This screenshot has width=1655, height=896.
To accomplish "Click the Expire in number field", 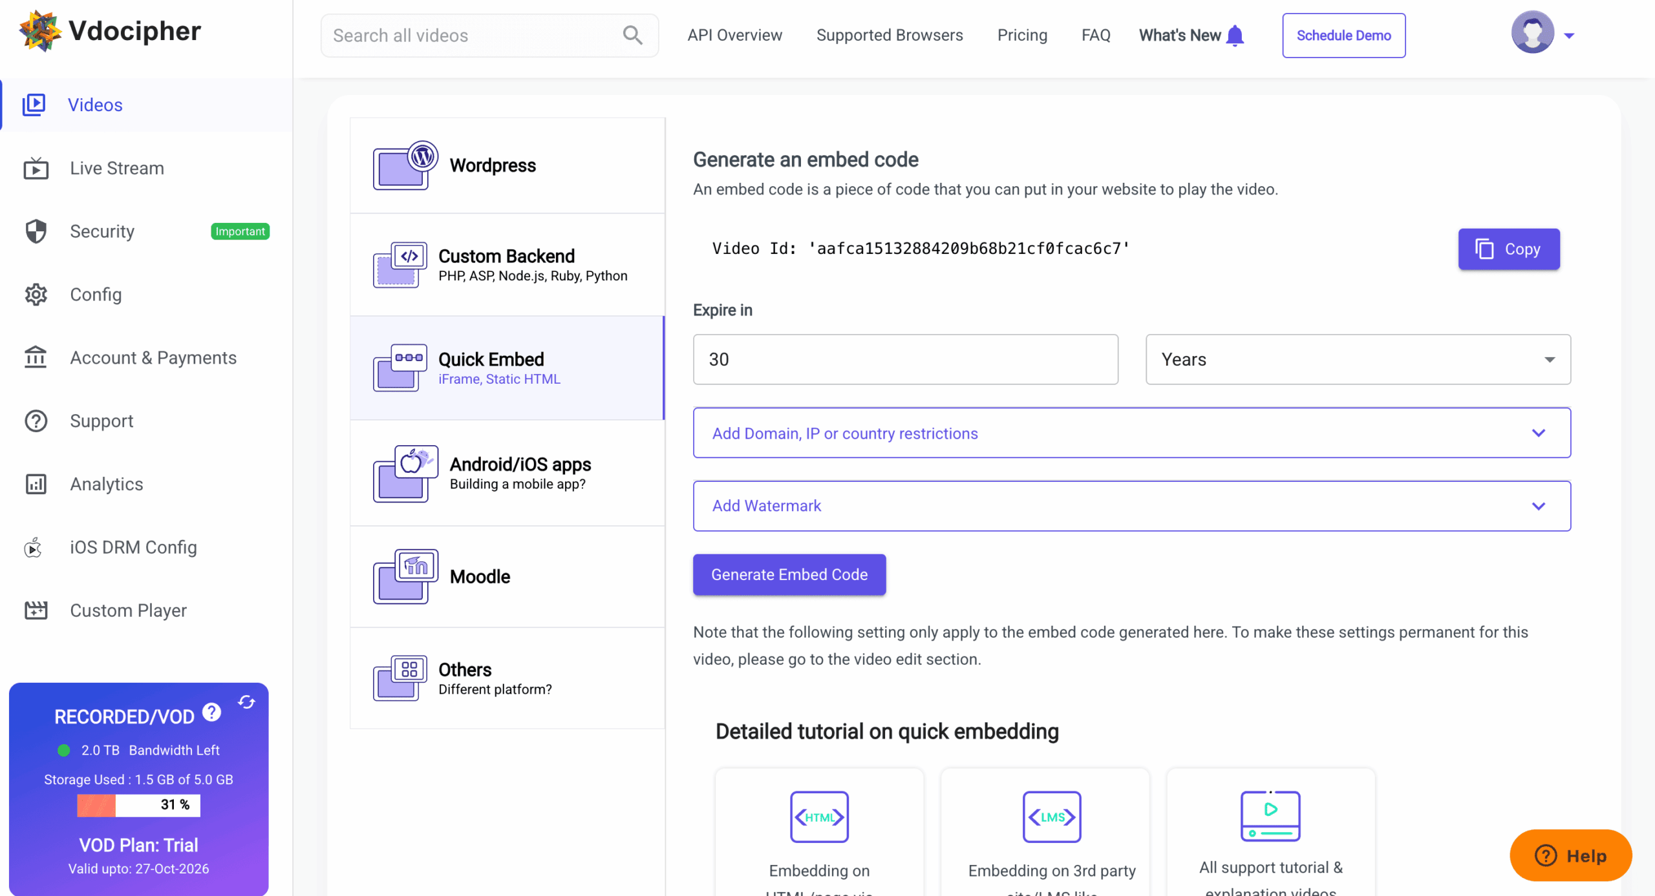I will coord(905,359).
